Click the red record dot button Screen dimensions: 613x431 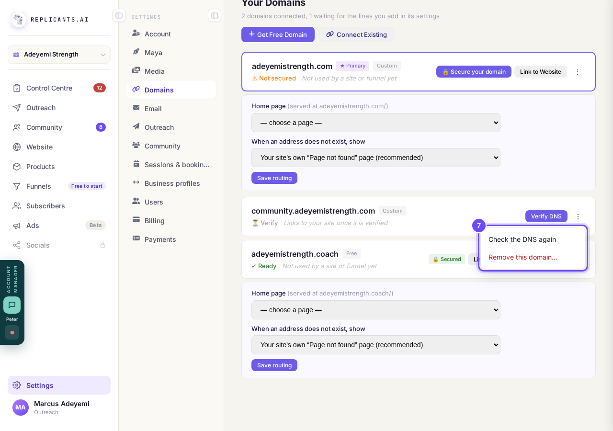[x=12, y=332]
